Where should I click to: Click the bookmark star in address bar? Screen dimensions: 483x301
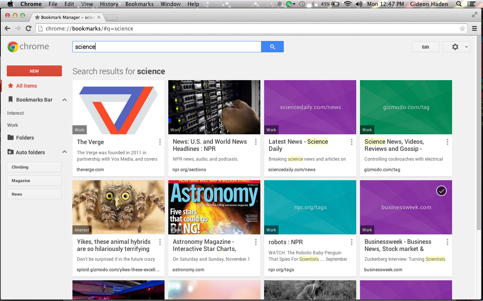(x=462, y=29)
